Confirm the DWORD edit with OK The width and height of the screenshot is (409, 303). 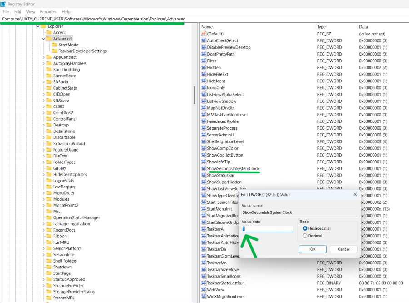pos(313,249)
